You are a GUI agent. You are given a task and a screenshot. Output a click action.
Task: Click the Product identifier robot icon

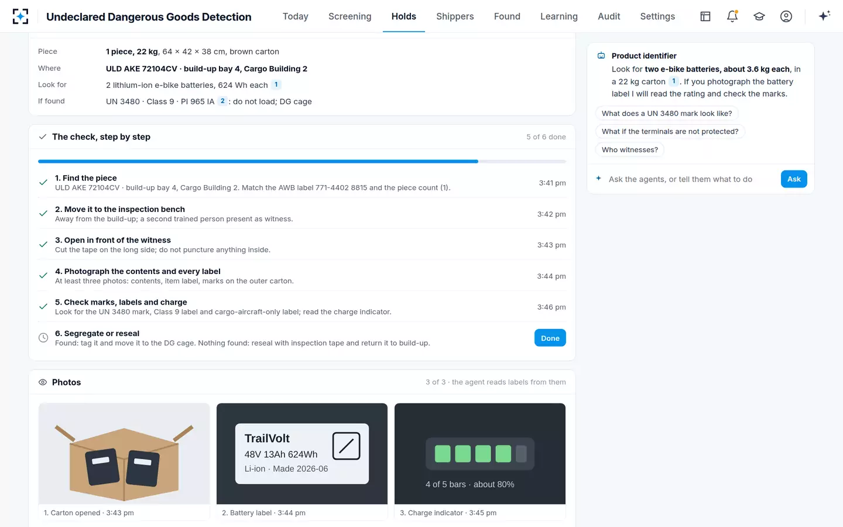(601, 56)
